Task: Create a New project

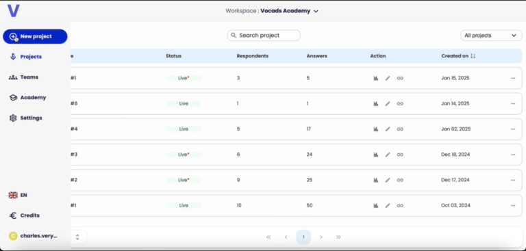Action: click(x=35, y=36)
